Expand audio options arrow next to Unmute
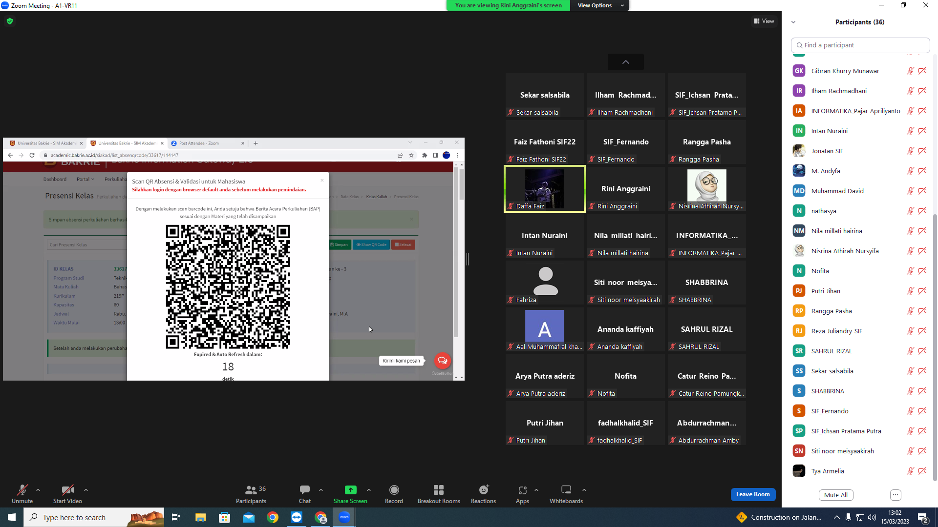938x527 pixels. click(38, 490)
